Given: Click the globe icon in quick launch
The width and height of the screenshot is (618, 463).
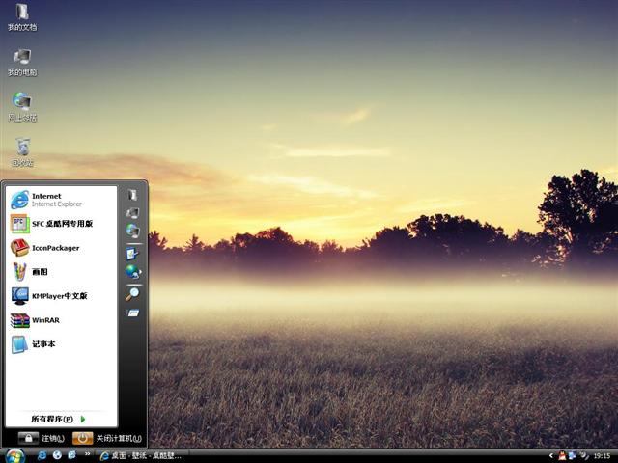Looking at the screenshot, I should 57,455.
